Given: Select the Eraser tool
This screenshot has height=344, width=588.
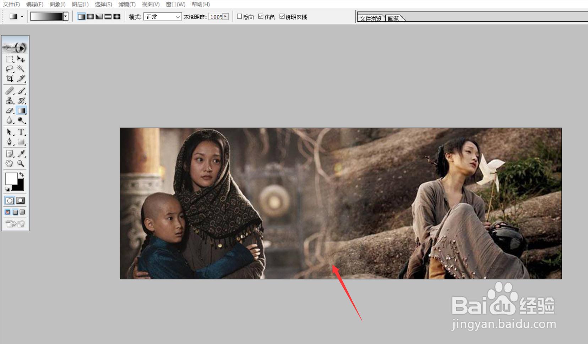Looking at the screenshot, I should 10,111.
